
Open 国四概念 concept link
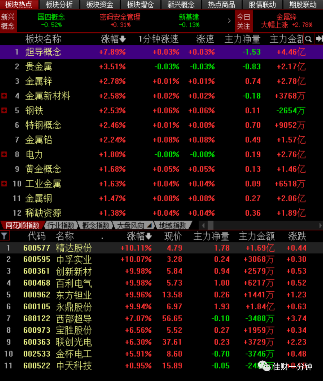tap(51, 17)
